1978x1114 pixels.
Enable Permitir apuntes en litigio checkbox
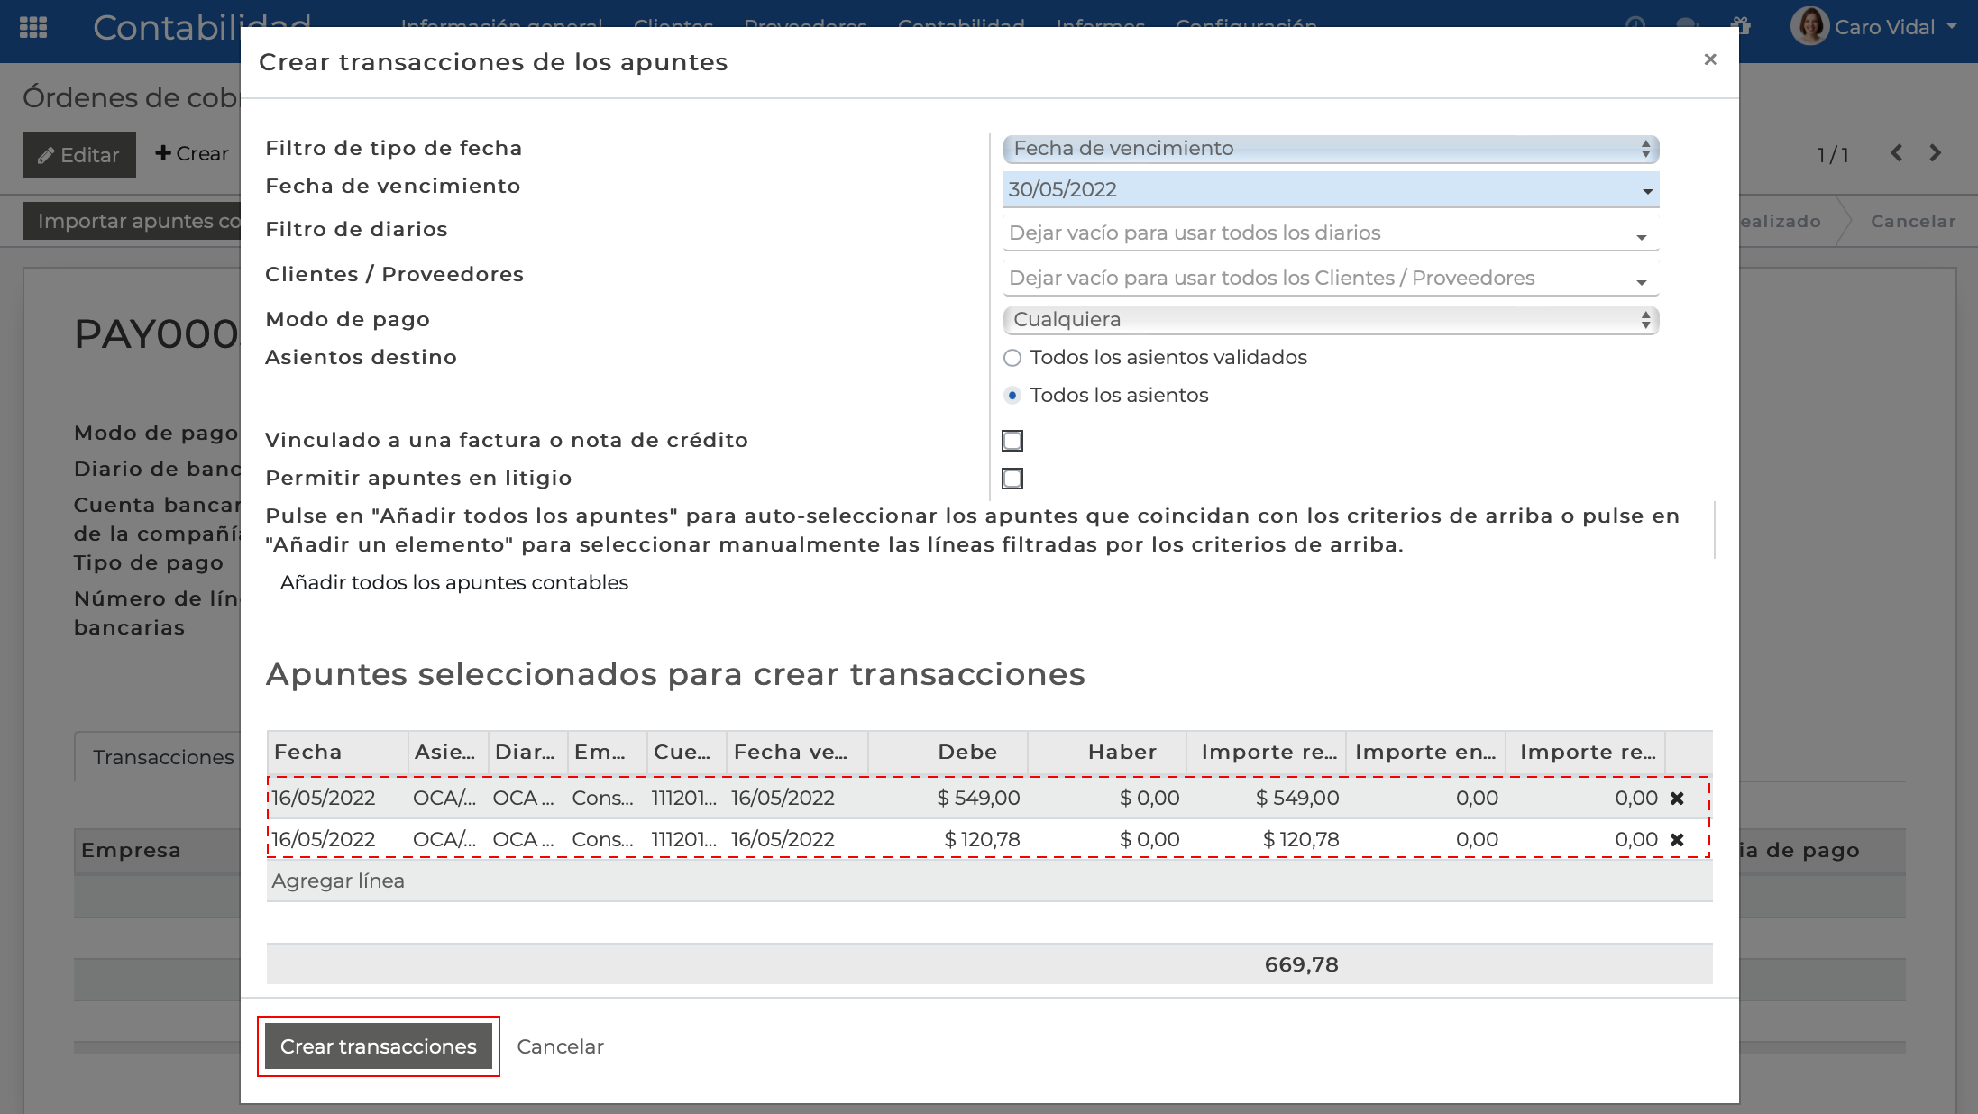1012,479
